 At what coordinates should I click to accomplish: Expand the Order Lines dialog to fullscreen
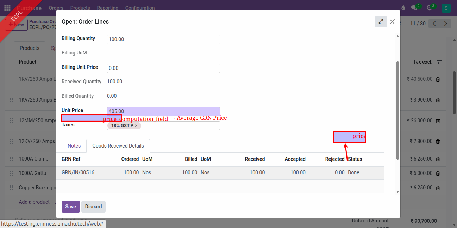point(381,21)
